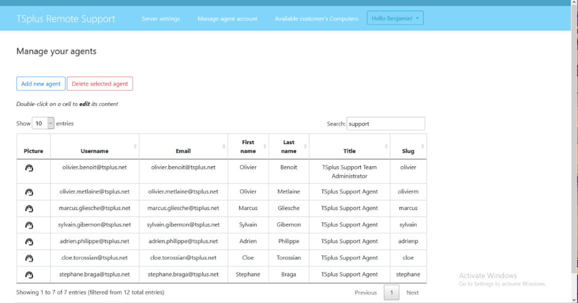Expand the Hello Benjamin user dropdown
Image resolution: width=578 pixels, height=303 pixels.
click(x=395, y=19)
